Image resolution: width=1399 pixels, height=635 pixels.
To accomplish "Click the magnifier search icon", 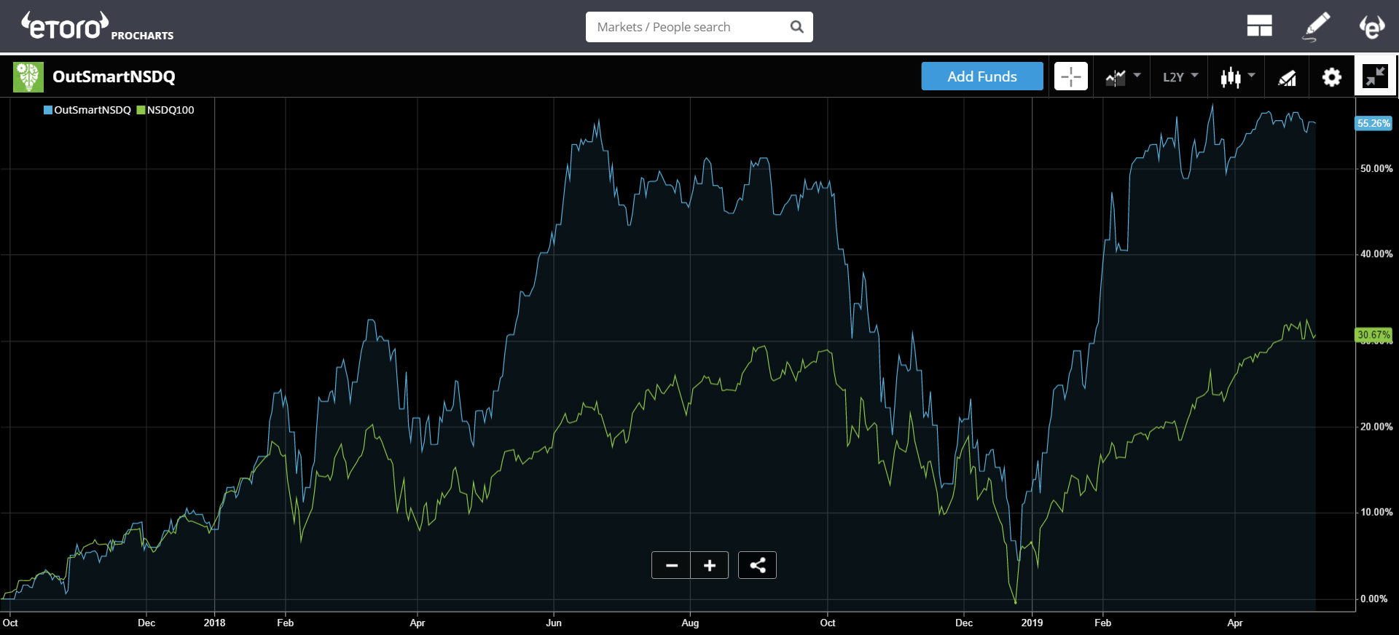I will [796, 27].
